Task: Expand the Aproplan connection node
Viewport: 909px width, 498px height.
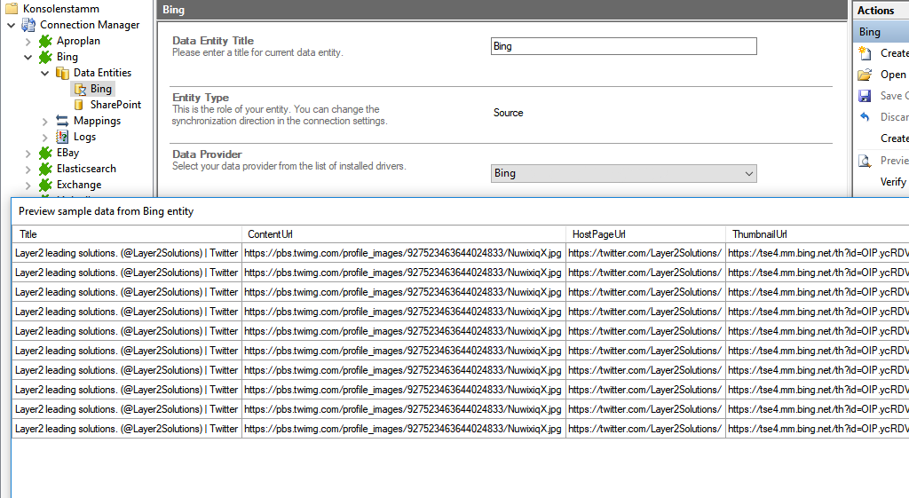Action: 28,41
